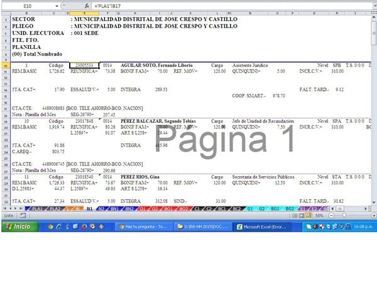
Task: Select row 10 header
Action: pos(6,65)
